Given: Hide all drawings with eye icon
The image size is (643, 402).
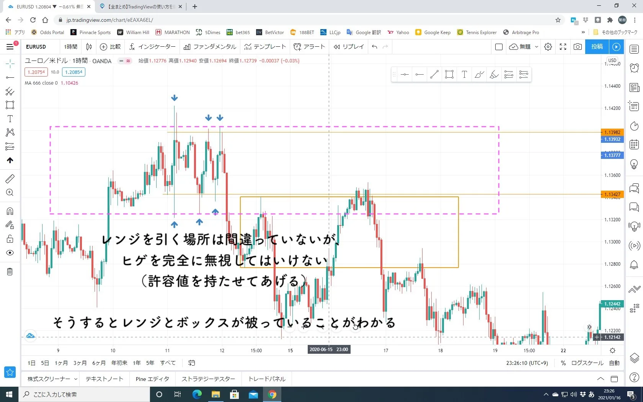Looking at the screenshot, I should tap(10, 253).
